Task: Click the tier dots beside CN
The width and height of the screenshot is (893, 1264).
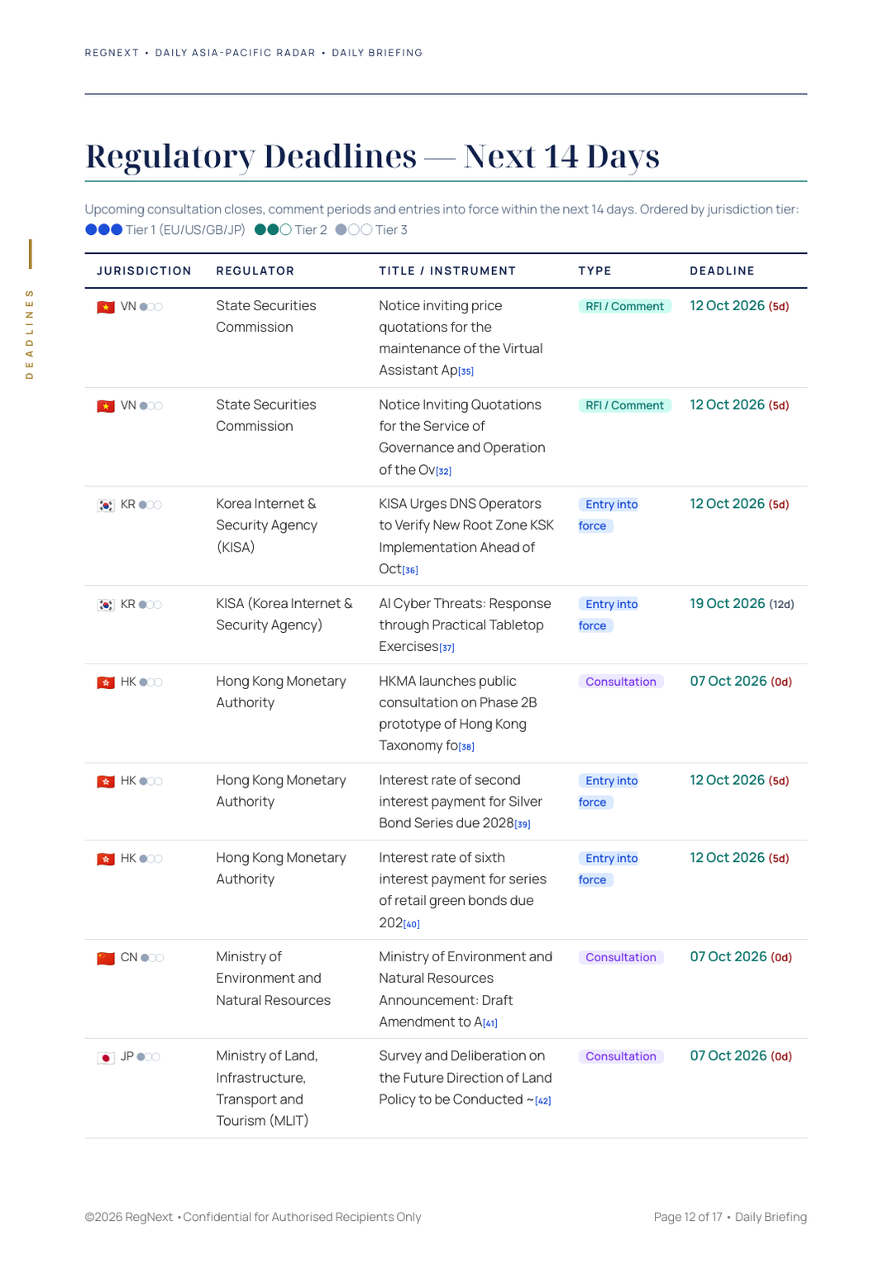Action: coord(152,958)
